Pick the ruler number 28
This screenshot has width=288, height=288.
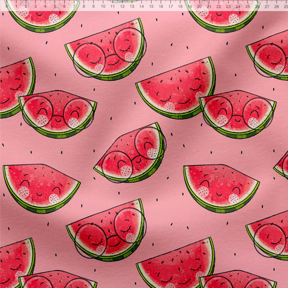(x=277, y=7)
